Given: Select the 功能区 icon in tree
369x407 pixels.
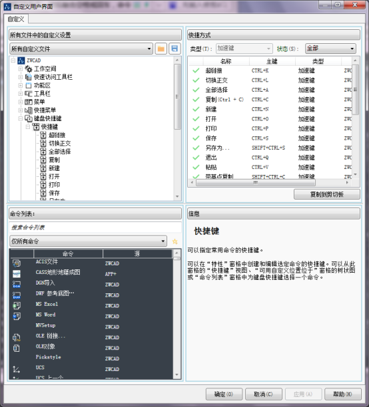Looking at the screenshot, I should [29, 85].
